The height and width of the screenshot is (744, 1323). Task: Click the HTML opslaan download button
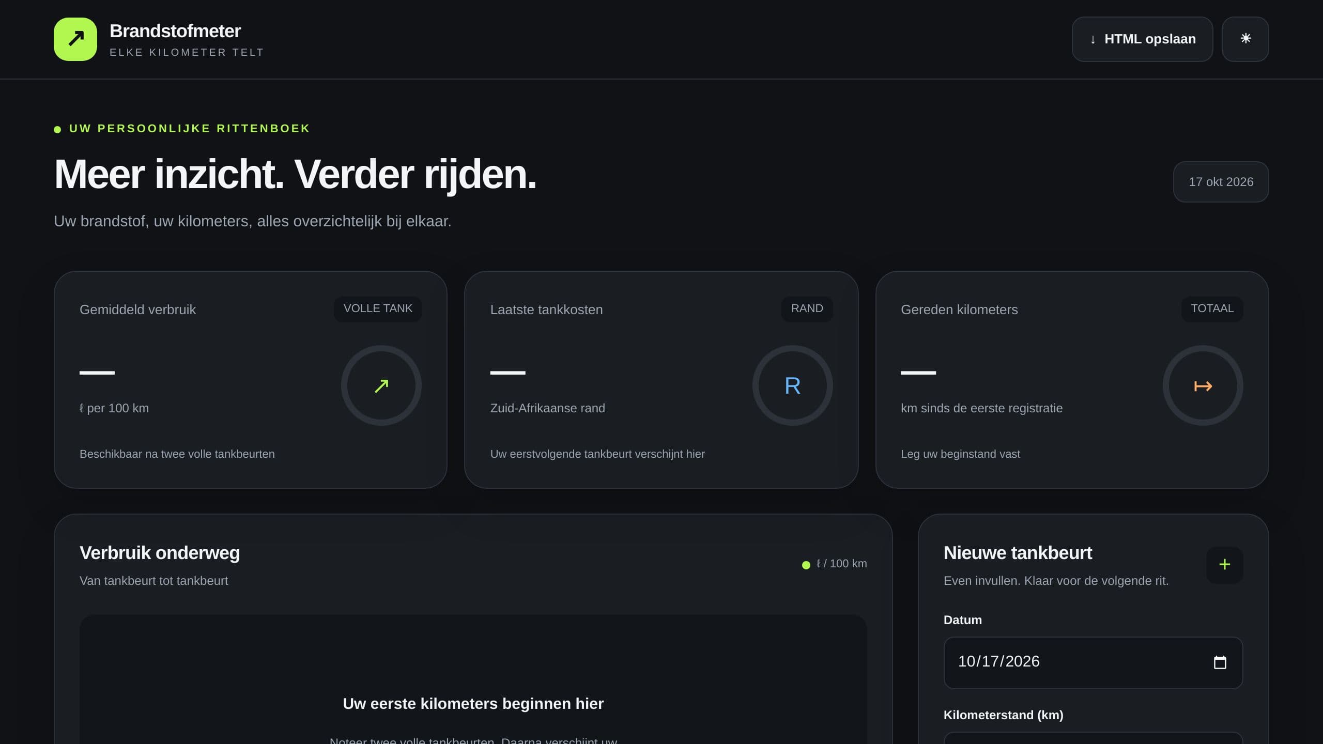point(1142,39)
